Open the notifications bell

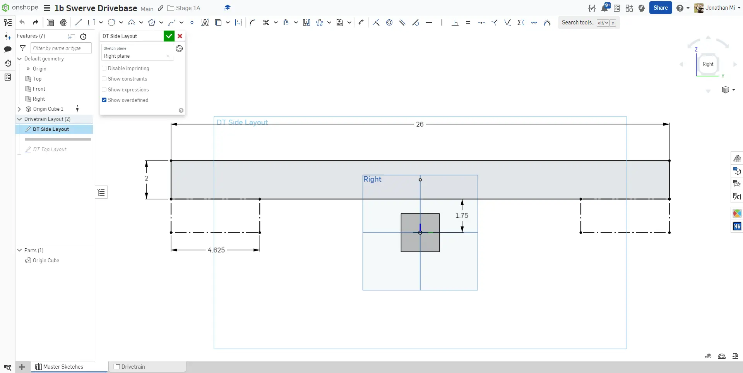[604, 8]
